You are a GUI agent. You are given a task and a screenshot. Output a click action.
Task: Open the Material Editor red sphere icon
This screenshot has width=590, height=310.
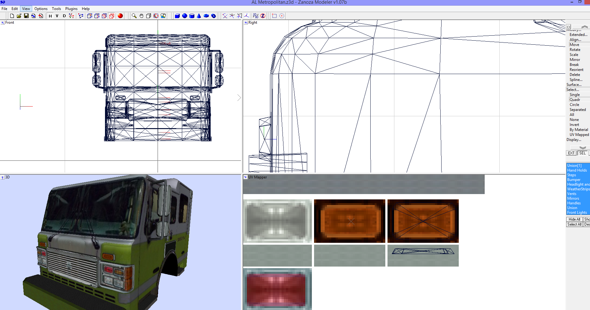(x=120, y=16)
